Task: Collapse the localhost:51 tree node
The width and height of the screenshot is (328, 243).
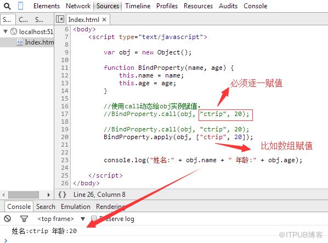Action: click(5, 31)
